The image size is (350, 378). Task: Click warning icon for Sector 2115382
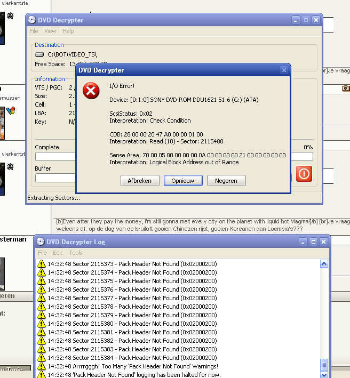[x=42, y=341]
